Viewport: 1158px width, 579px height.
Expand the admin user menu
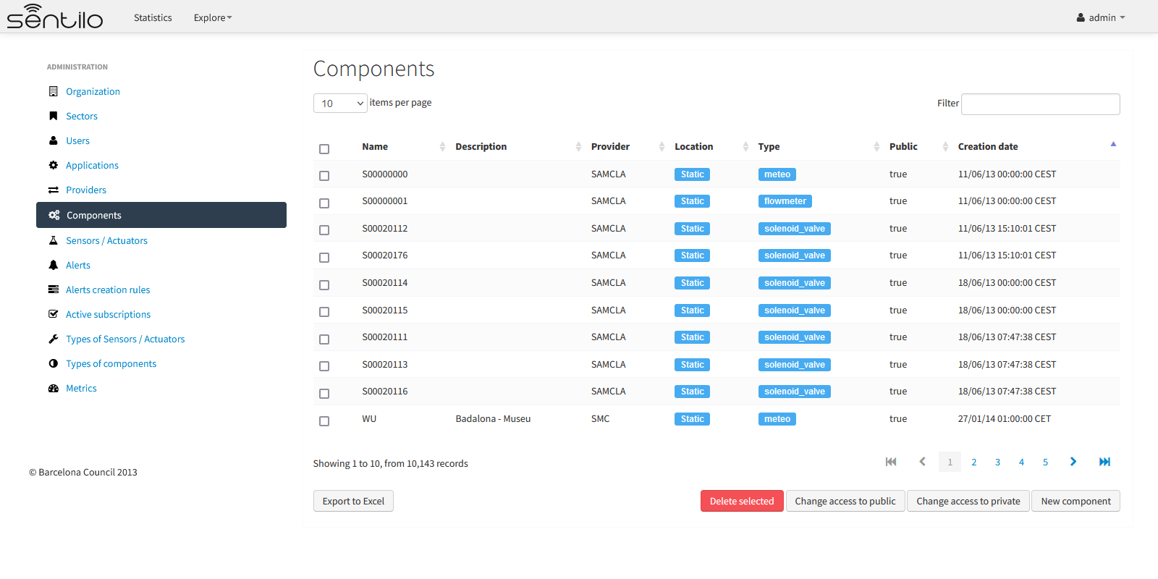coord(1101,17)
